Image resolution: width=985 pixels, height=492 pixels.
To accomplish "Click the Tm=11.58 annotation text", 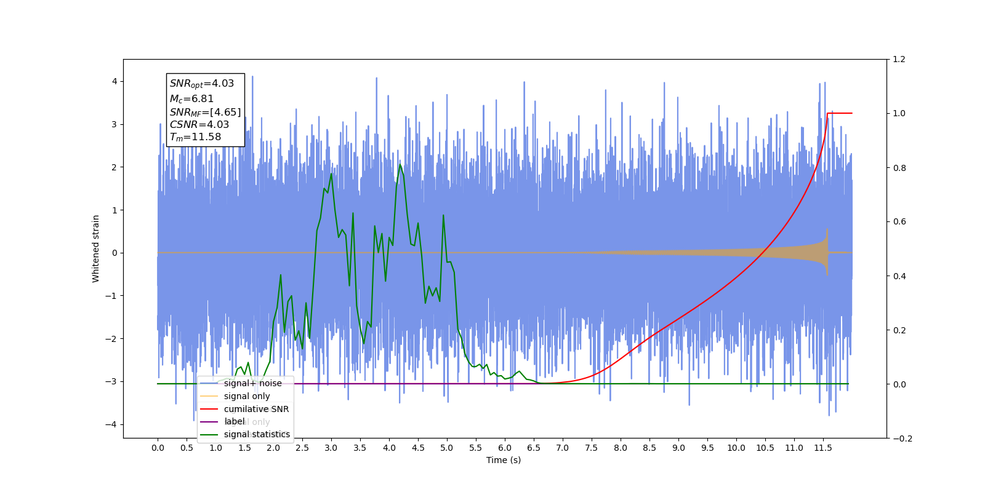I will pos(196,137).
